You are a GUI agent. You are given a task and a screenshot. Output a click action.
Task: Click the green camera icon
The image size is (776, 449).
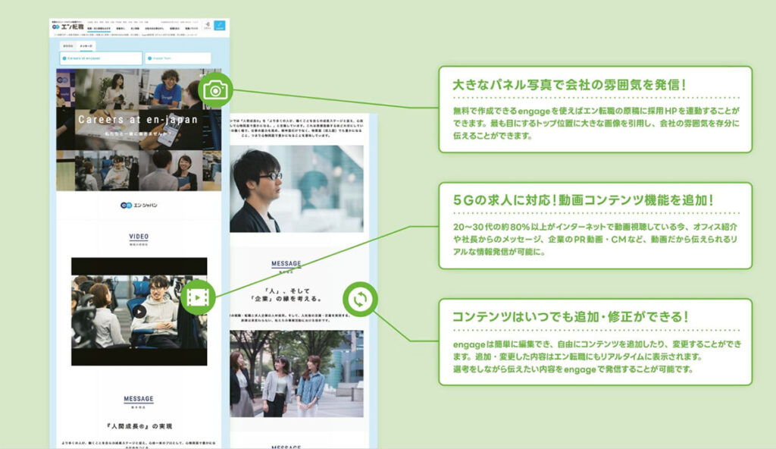pyautogui.click(x=216, y=89)
